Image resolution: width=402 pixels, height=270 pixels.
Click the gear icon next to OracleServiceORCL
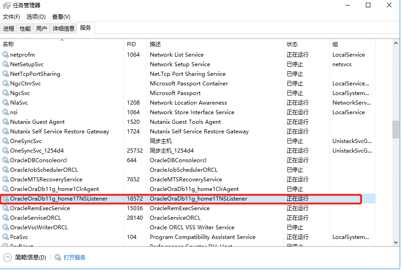[5, 217]
